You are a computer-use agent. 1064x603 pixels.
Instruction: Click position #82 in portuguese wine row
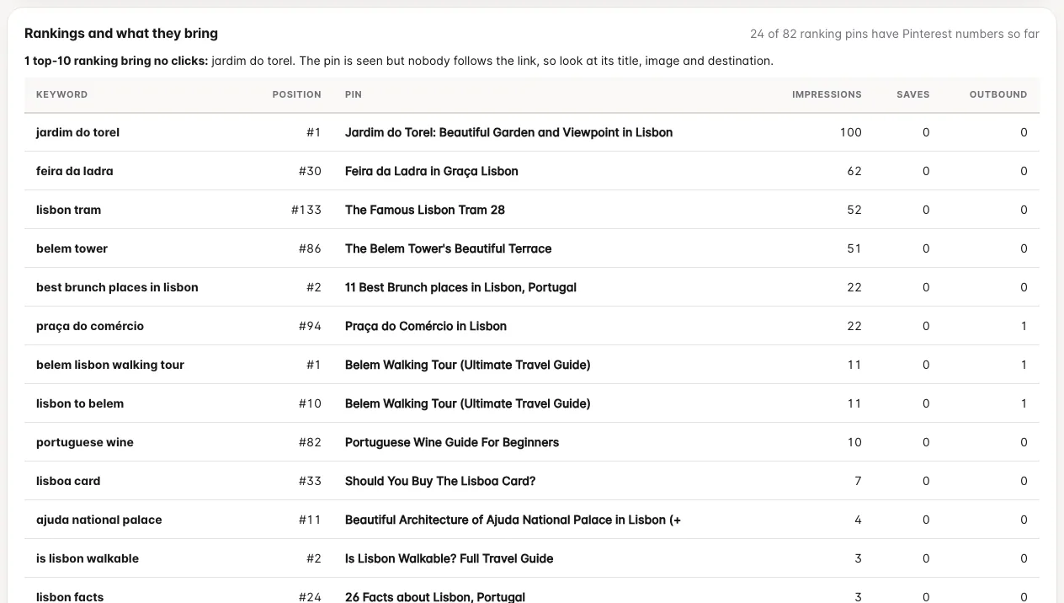tap(310, 442)
